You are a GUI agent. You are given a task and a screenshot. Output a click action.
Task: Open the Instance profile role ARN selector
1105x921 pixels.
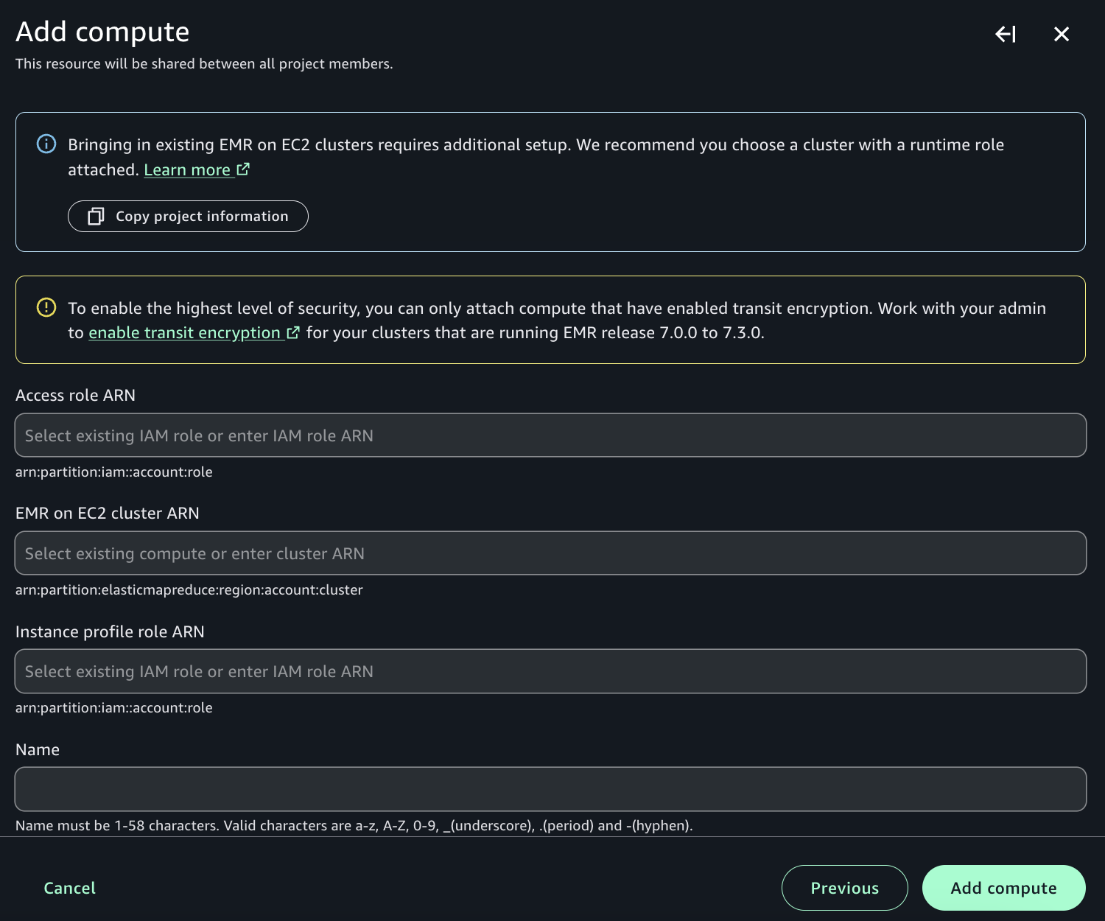pos(550,671)
